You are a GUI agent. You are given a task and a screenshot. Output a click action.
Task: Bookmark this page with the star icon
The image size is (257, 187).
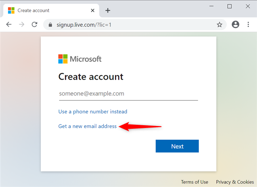[x=219, y=25]
